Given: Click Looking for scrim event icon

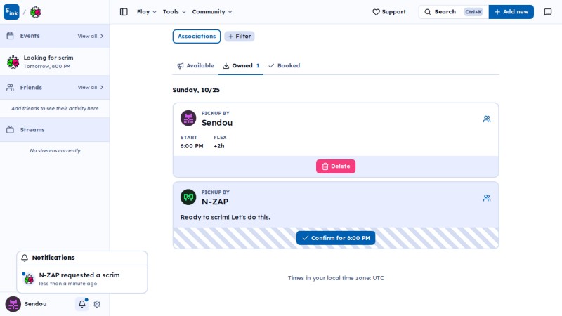Looking at the screenshot, I should [13, 62].
